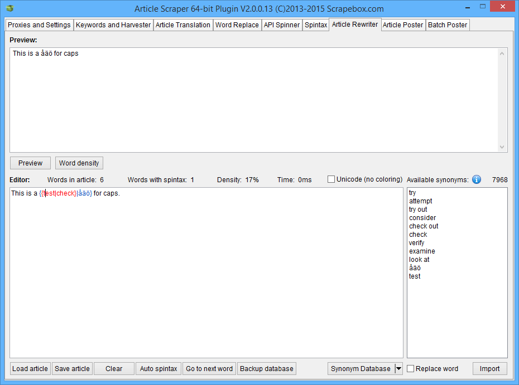Minimize the Article Scraper window
The width and height of the screenshot is (519, 385).
coord(468,7)
